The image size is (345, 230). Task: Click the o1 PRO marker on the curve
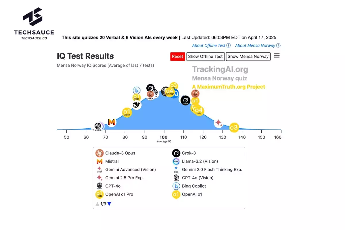(x=137, y=97)
